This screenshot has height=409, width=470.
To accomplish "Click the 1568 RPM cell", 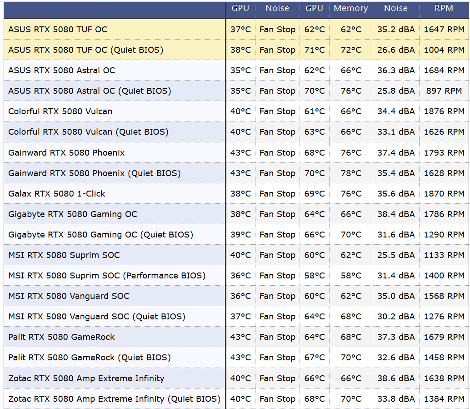I will [444, 296].
